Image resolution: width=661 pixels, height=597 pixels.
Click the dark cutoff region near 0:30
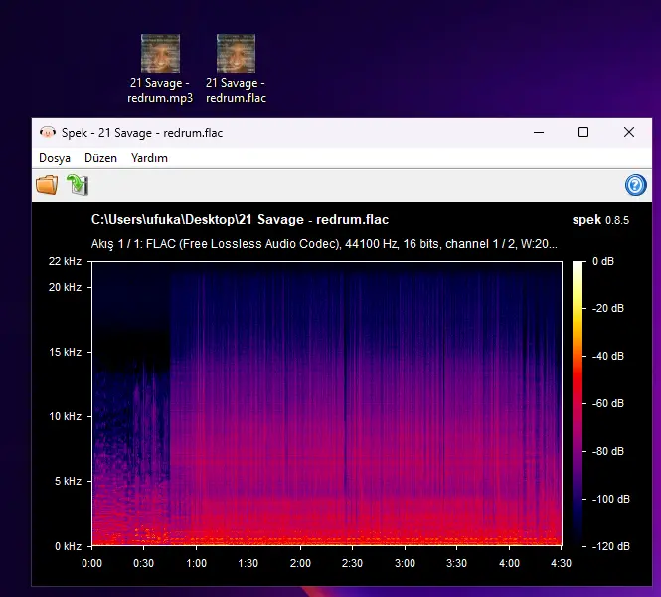pyautogui.click(x=131, y=314)
